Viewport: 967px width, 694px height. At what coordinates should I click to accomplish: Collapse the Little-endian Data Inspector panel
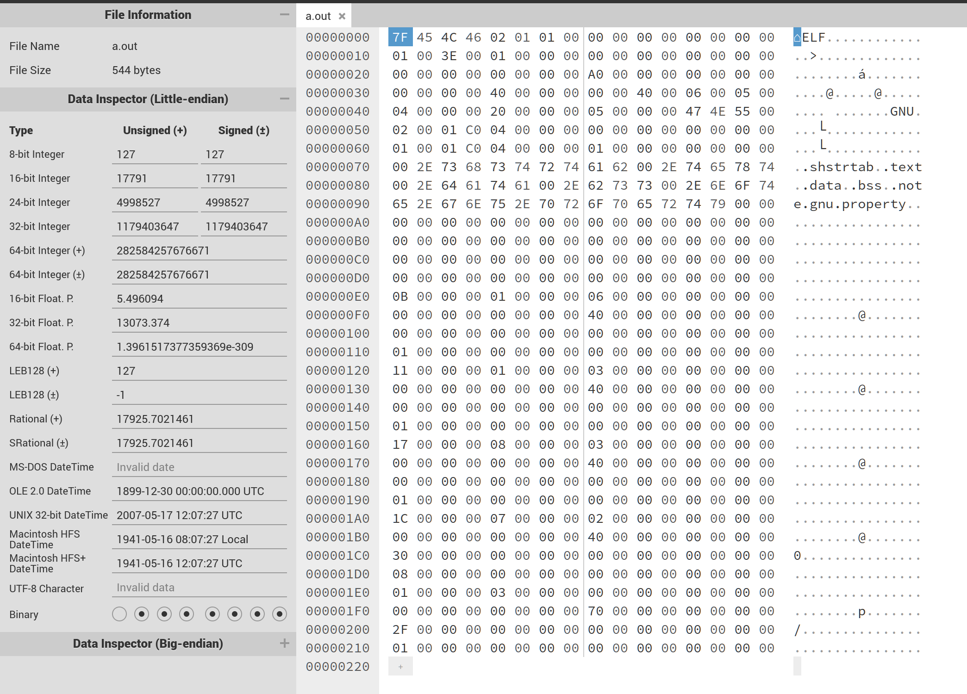coord(285,99)
